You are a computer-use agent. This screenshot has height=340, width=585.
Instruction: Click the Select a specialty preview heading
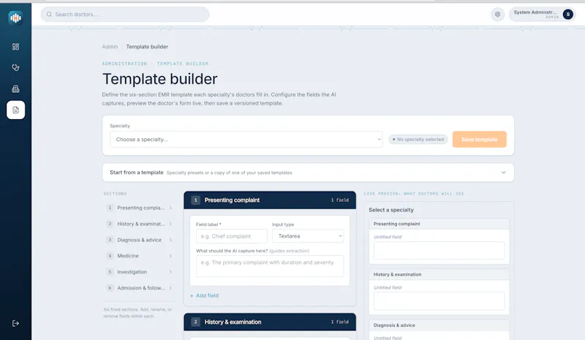391,210
